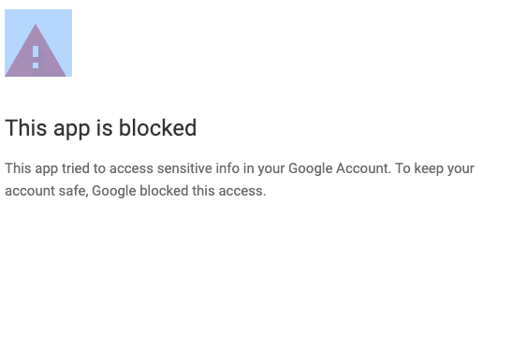
Task: Click "This app tried to access" text
Action: (x=79, y=169)
